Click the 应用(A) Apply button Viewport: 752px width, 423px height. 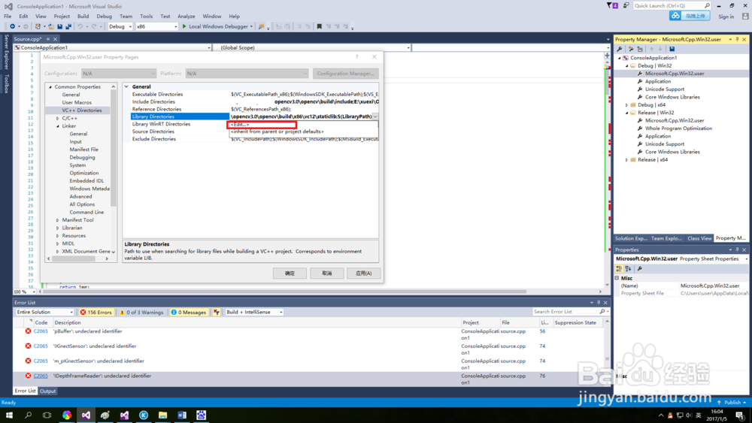coord(363,273)
